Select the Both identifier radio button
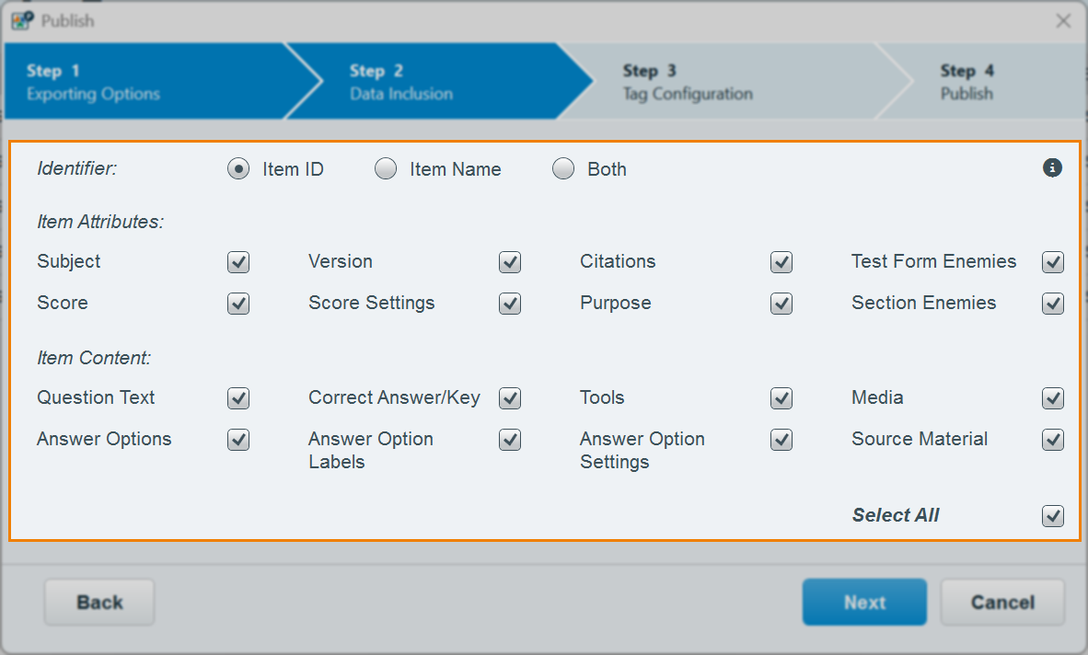Screen dimensions: 1088x655 point(563,169)
